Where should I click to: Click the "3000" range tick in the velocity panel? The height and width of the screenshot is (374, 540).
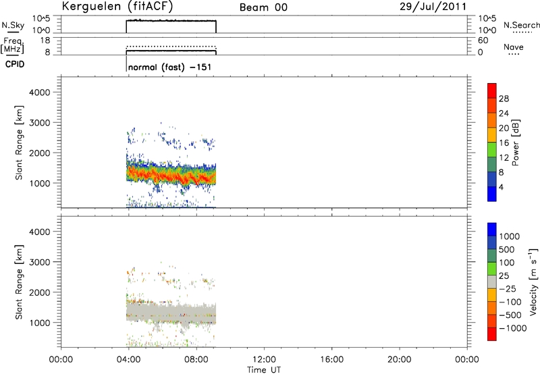coord(39,262)
